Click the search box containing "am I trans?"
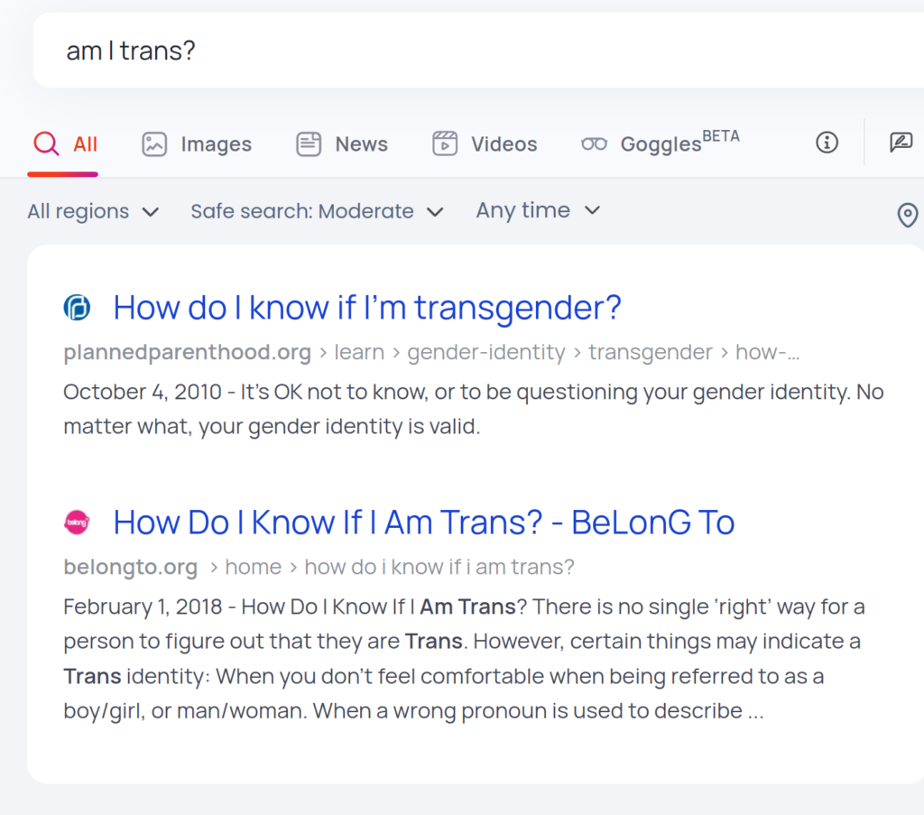 click(x=451, y=51)
